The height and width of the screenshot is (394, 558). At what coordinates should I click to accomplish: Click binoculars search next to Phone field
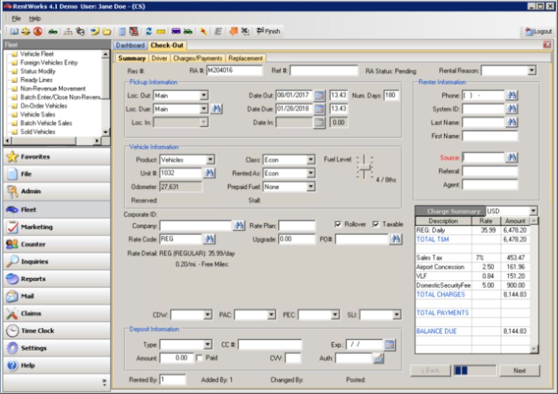[x=512, y=95]
